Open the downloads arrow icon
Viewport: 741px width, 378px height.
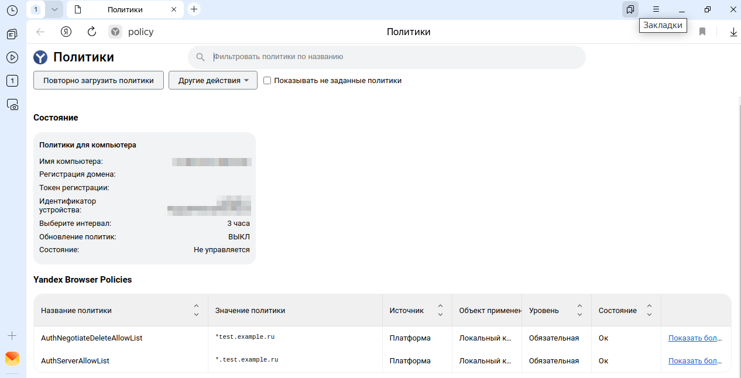[733, 32]
